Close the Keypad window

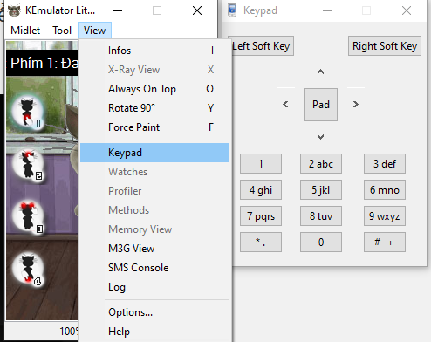pyautogui.click(x=407, y=10)
